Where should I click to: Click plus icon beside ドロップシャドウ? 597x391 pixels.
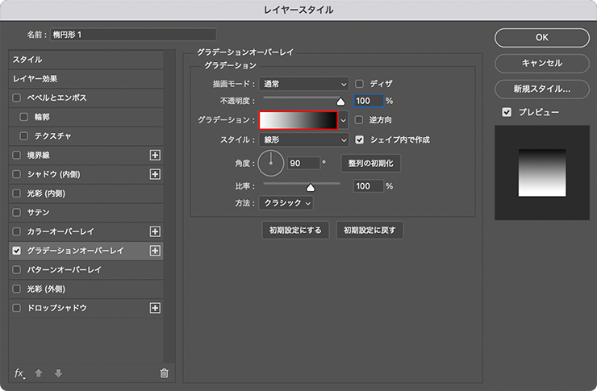(156, 308)
